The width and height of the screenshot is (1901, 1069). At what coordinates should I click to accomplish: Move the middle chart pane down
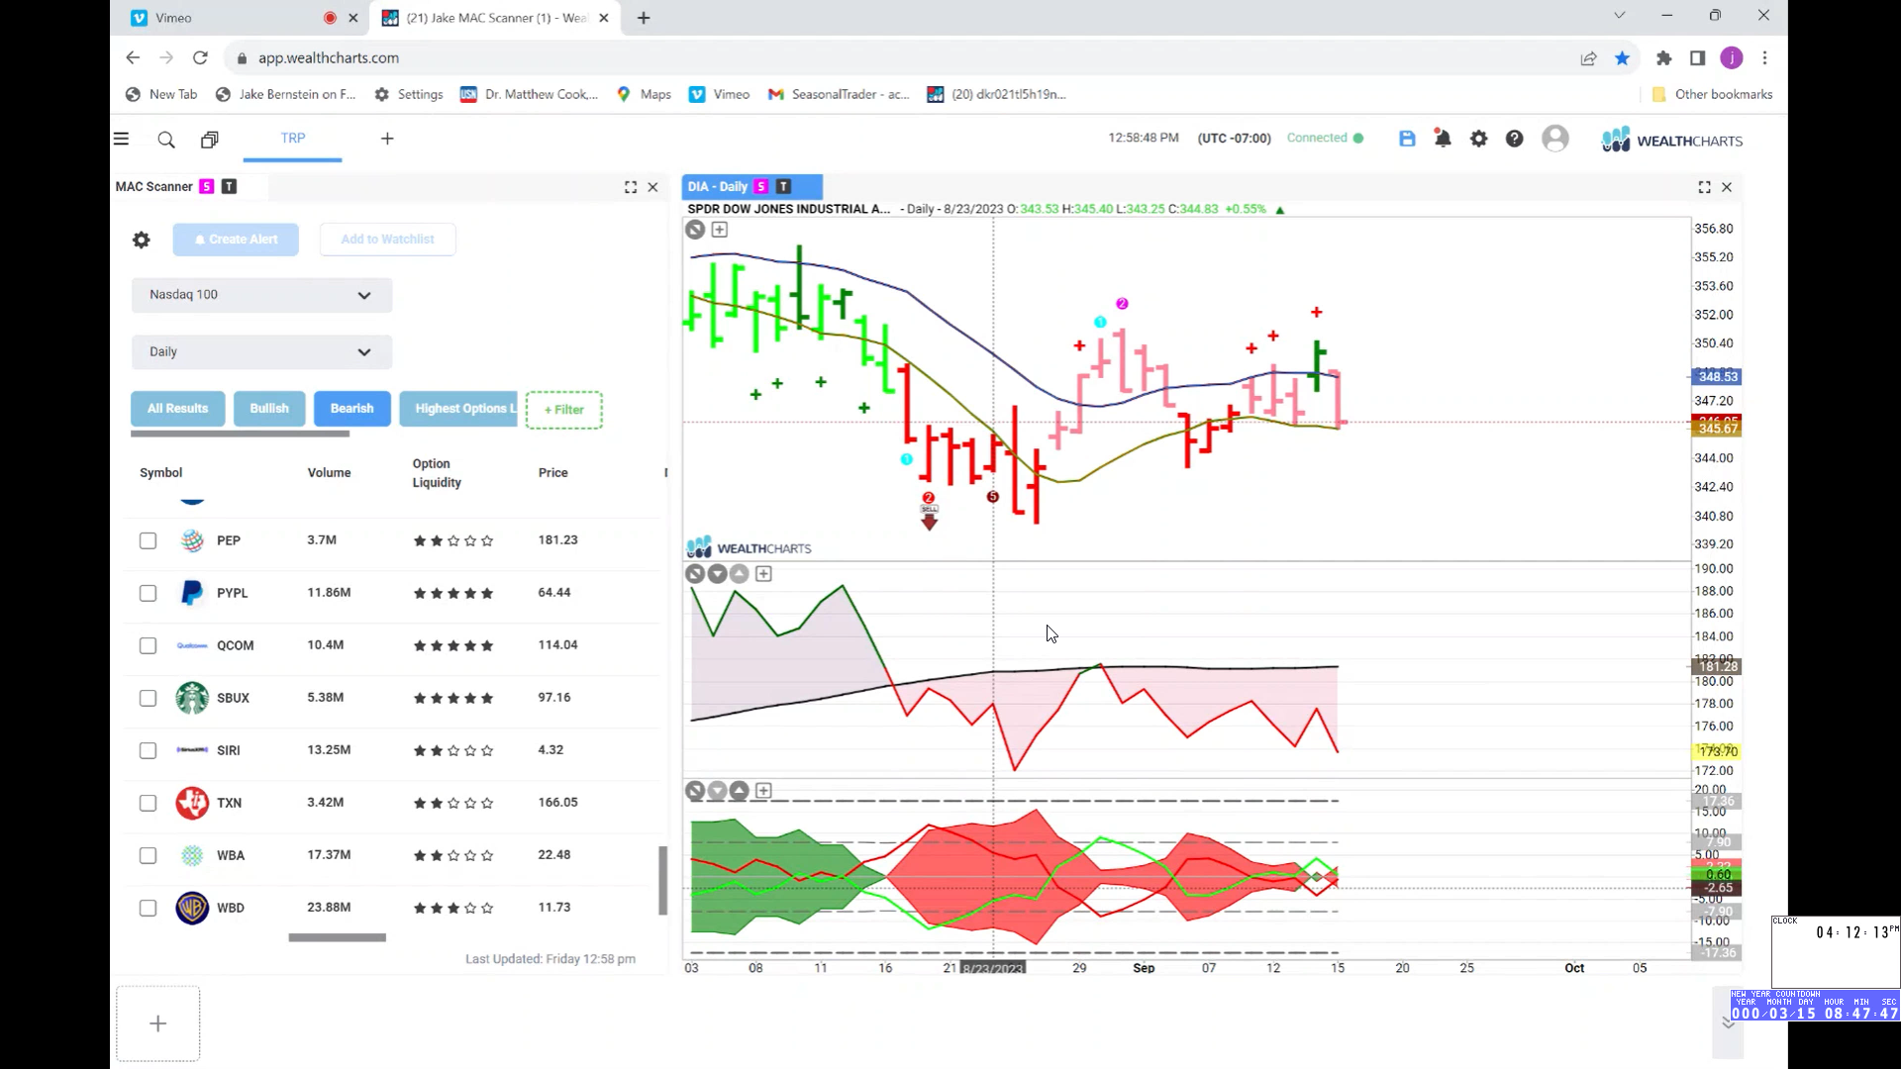[718, 574]
